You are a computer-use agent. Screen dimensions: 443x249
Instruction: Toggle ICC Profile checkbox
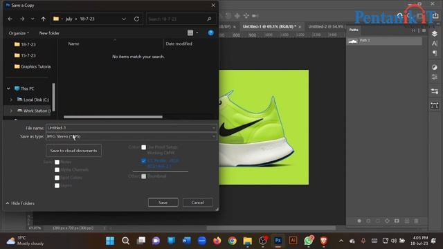tap(143, 160)
